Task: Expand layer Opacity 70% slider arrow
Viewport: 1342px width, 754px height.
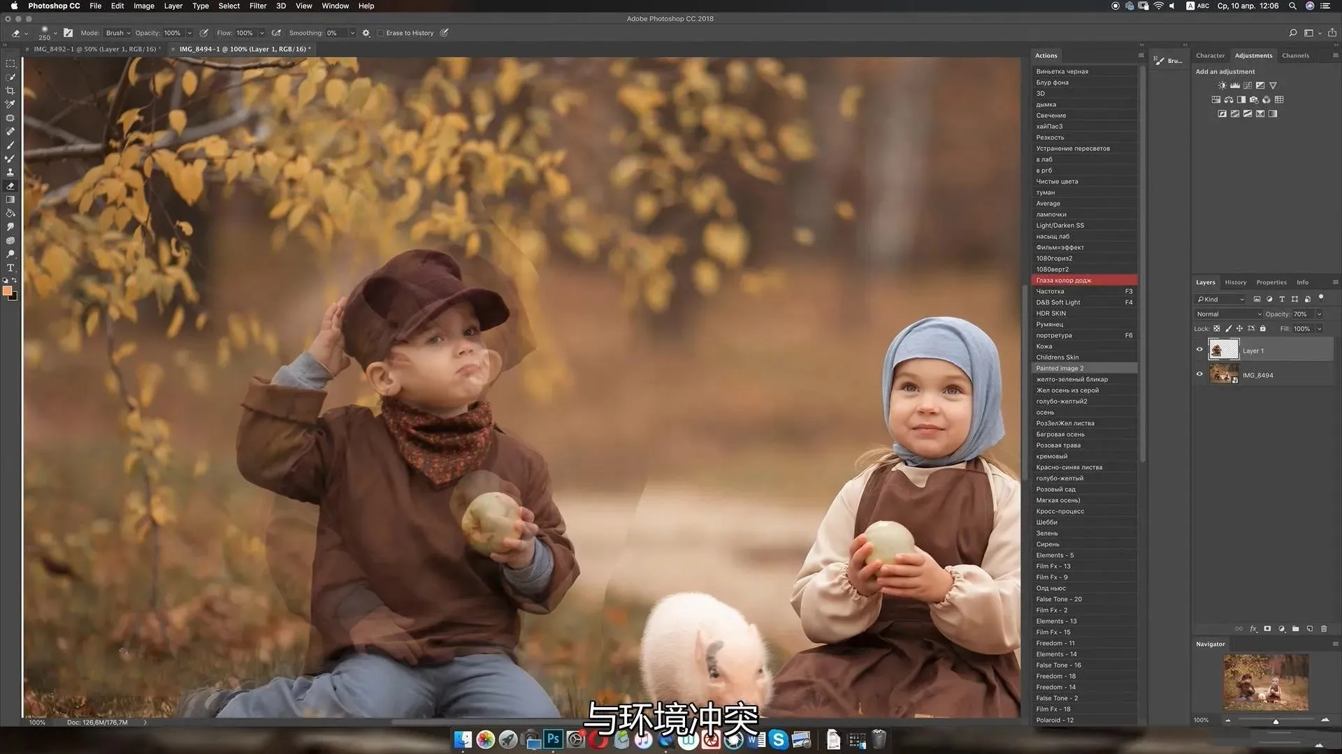Action: [x=1320, y=314]
